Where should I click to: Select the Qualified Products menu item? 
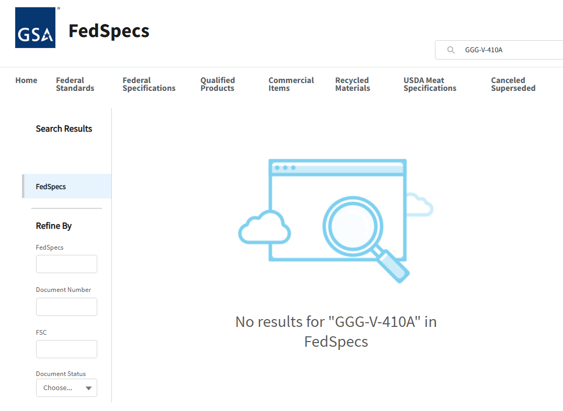point(217,84)
